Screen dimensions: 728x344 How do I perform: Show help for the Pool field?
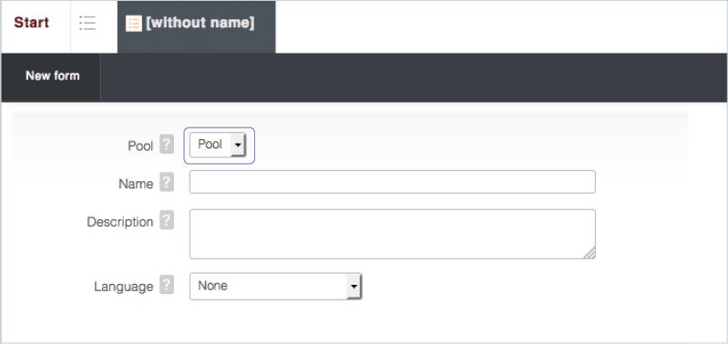167,145
